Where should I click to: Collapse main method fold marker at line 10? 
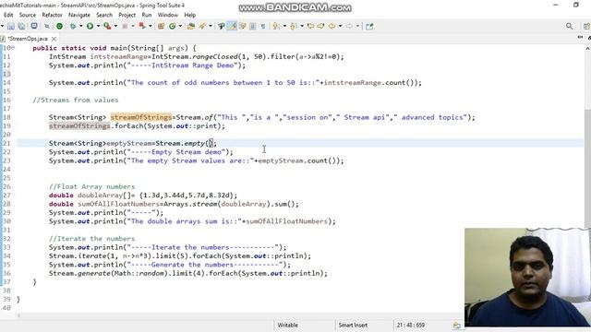(x=13, y=48)
